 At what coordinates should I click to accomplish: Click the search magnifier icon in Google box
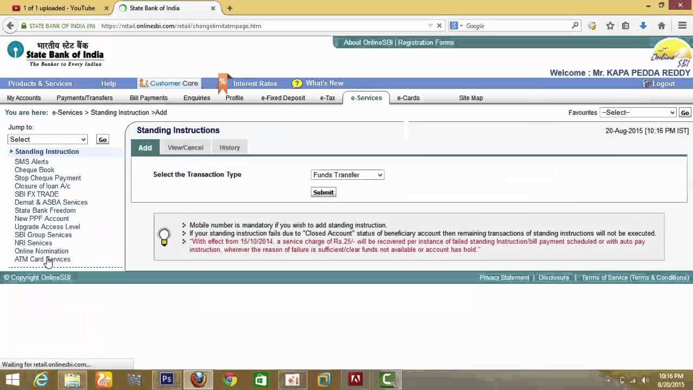(x=575, y=25)
